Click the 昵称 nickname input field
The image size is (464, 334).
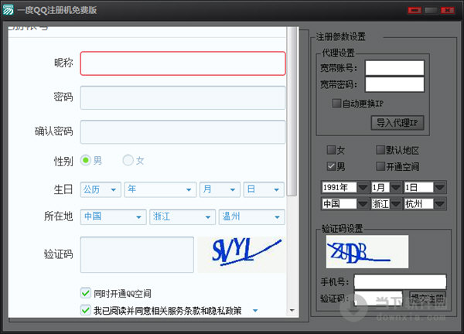(183, 63)
